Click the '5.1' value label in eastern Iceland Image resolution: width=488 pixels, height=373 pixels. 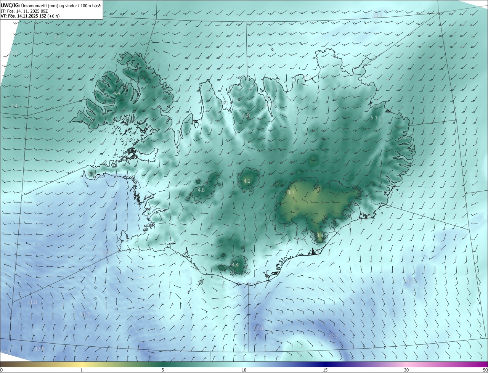[x=374, y=118]
